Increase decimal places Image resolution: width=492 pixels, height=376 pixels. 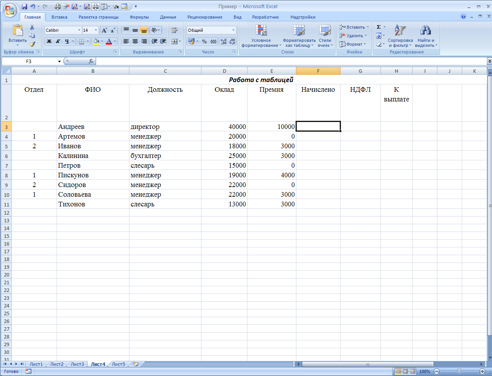coord(224,41)
